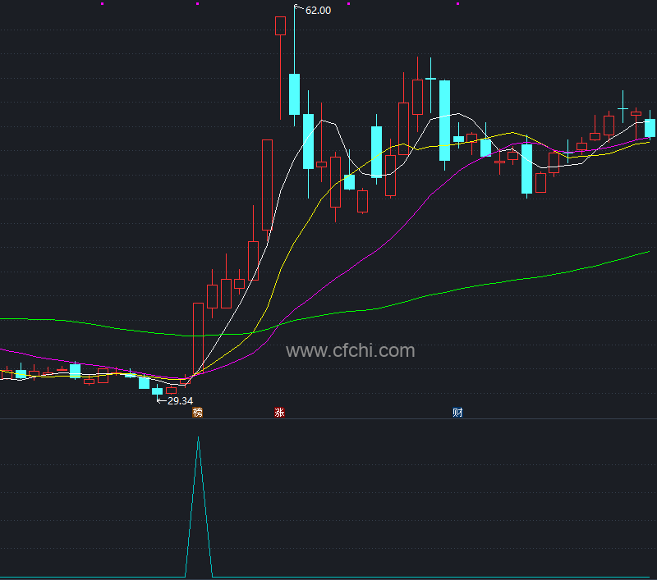Click the blue 财 marker icon

pyautogui.click(x=457, y=412)
